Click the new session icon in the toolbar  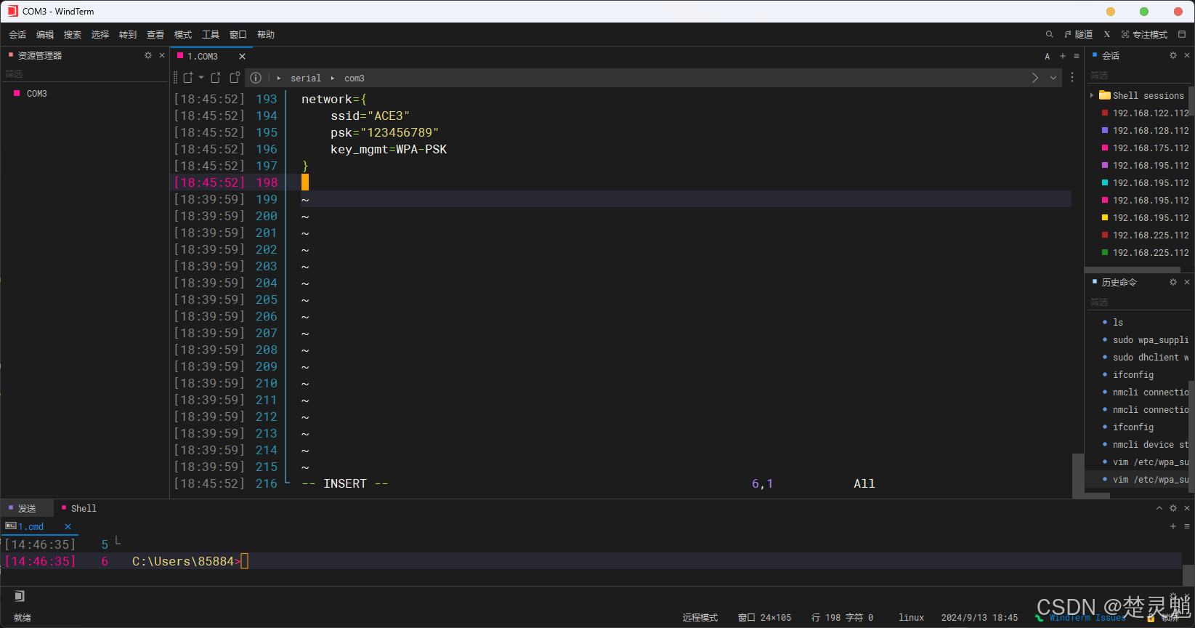[x=188, y=78]
